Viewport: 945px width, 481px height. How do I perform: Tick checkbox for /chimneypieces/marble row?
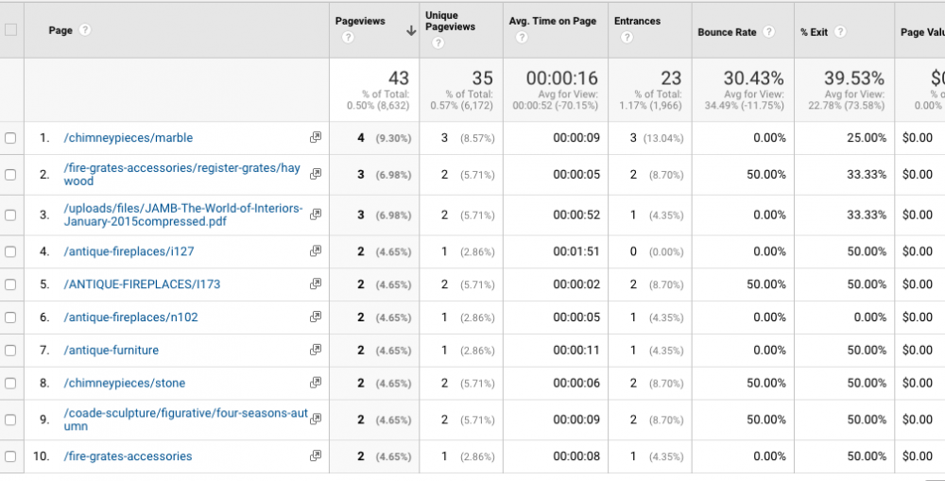click(10, 138)
